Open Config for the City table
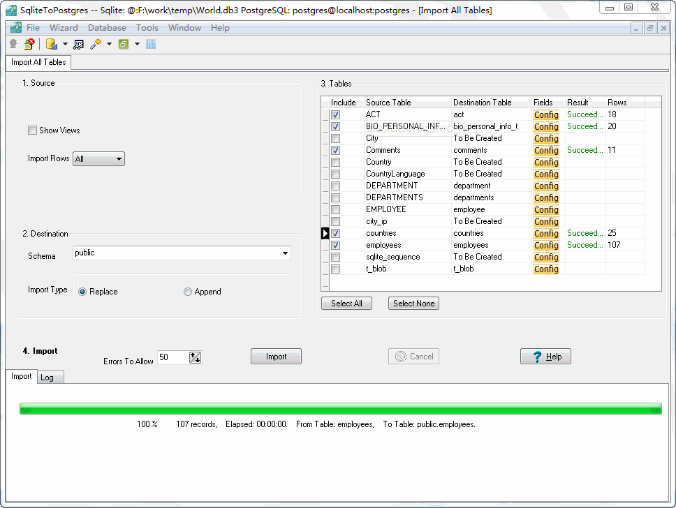 click(x=546, y=138)
